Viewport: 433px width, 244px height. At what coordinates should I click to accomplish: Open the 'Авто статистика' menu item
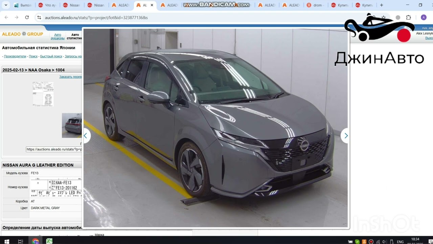(x=74, y=36)
